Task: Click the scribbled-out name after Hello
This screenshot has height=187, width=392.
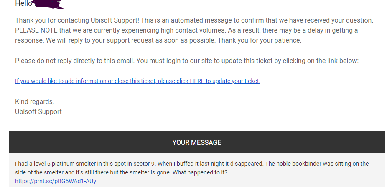Action: point(48,4)
